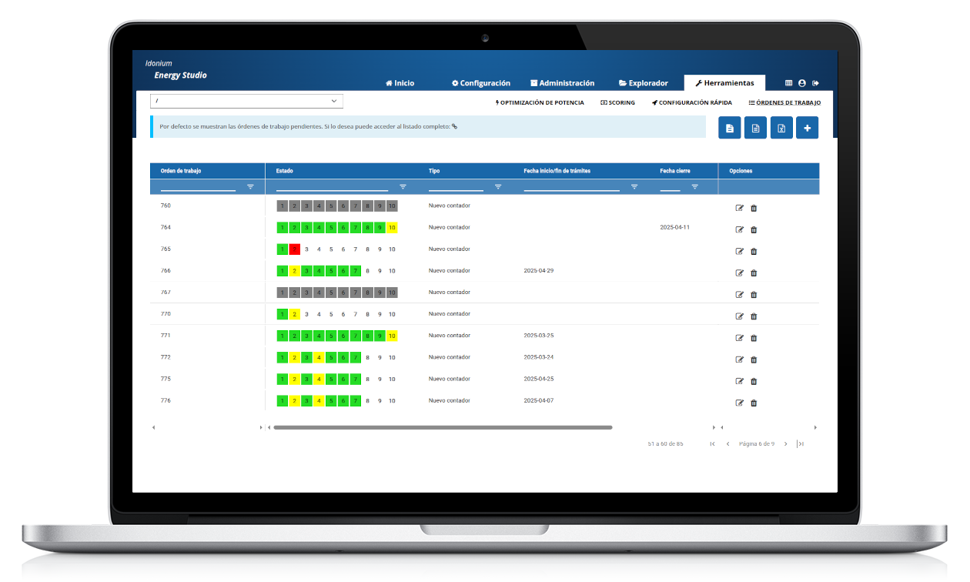Open the complete listing link icon
Image resolution: width=970 pixels, height=582 pixels.
(454, 126)
